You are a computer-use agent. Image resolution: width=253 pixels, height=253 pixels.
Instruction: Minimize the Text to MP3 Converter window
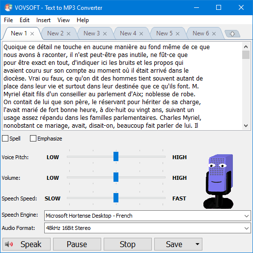pos(197,7)
